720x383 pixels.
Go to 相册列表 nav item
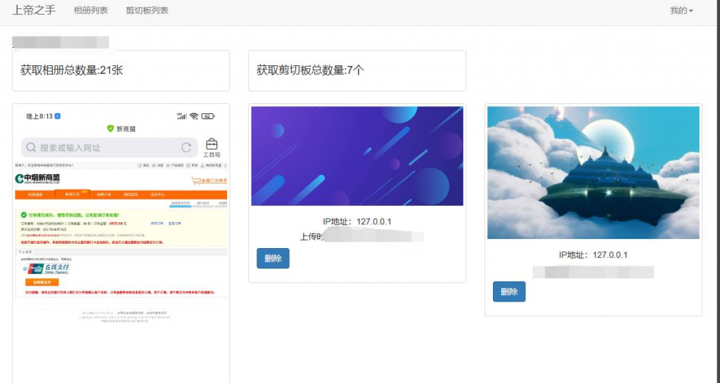(x=91, y=11)
